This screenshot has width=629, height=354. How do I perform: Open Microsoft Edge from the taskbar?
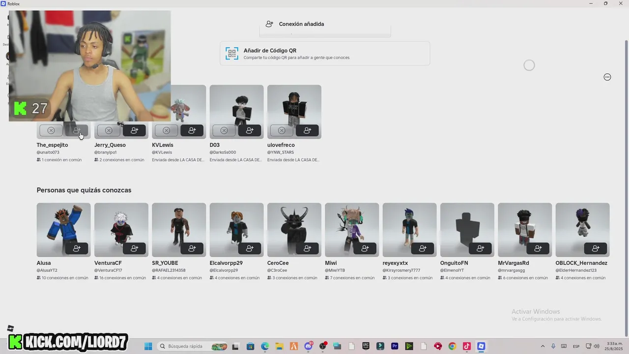pyautogui.click(x=265, y=346)
